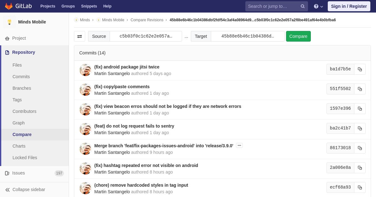Image resolution: width=376 pixels, height=197 pixels.
Task: Click the GitLab fox logo
Action: coord(9,6)
